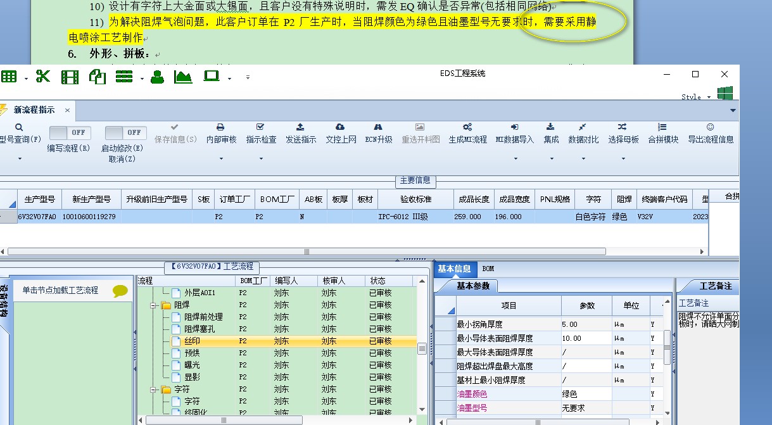772x425 pixels.
Task: Open dropdown under 指示检查
Action: pyautogui.click(x=260, y=158)
